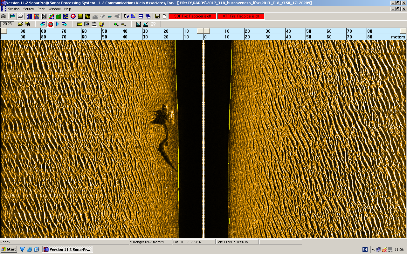
Task: Open the Help menu
Action: (67, 9)
